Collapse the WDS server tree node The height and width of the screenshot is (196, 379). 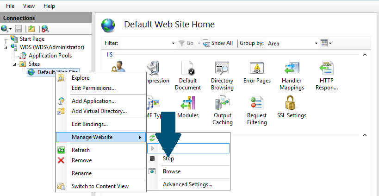tap(6, 47)
